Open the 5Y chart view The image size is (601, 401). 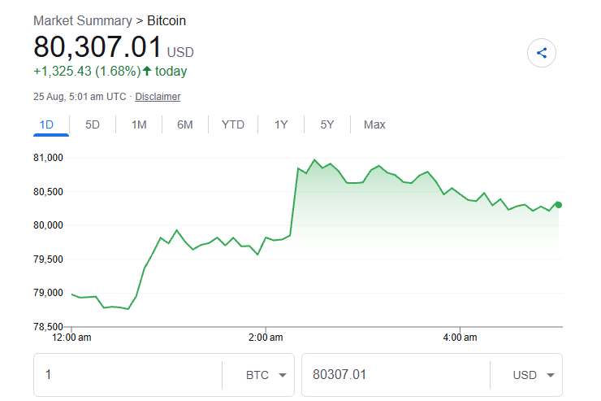pos(327,124)
